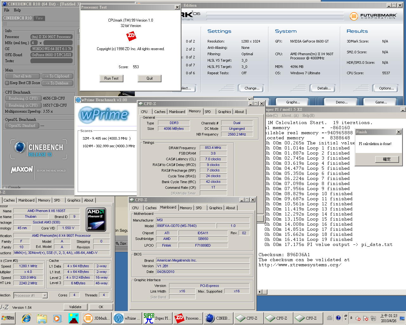The image size is (406, 325).
Task: Click the Demo... button in 3DMark
Action: pos(342,102)
